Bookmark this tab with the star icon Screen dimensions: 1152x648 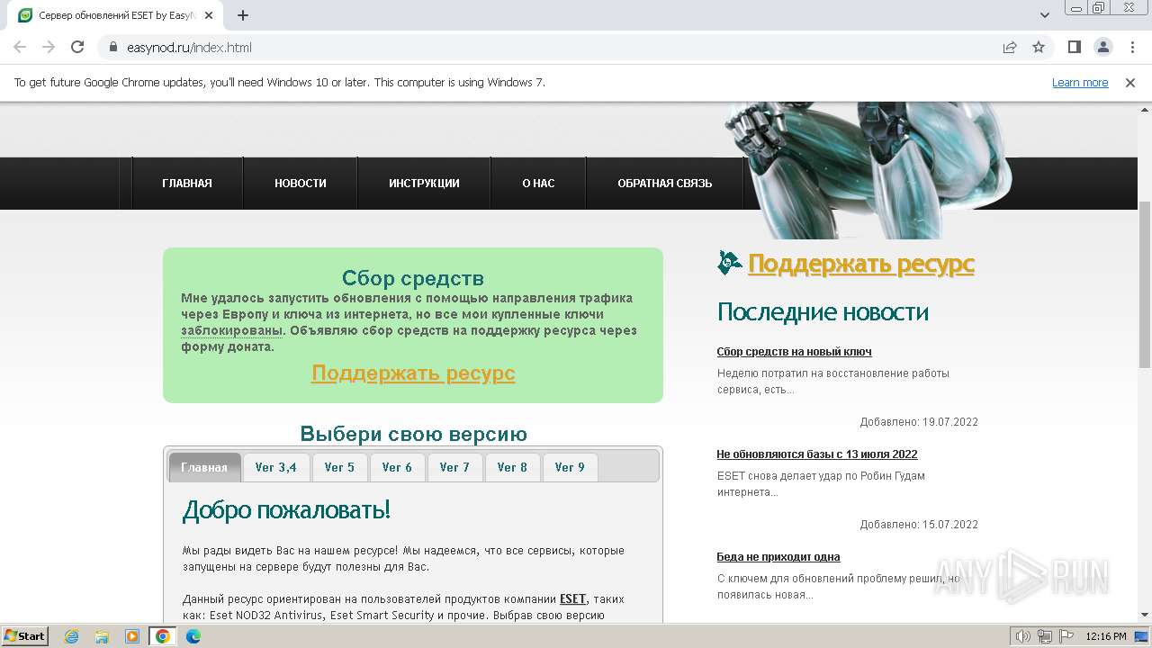coord(1039,47)
